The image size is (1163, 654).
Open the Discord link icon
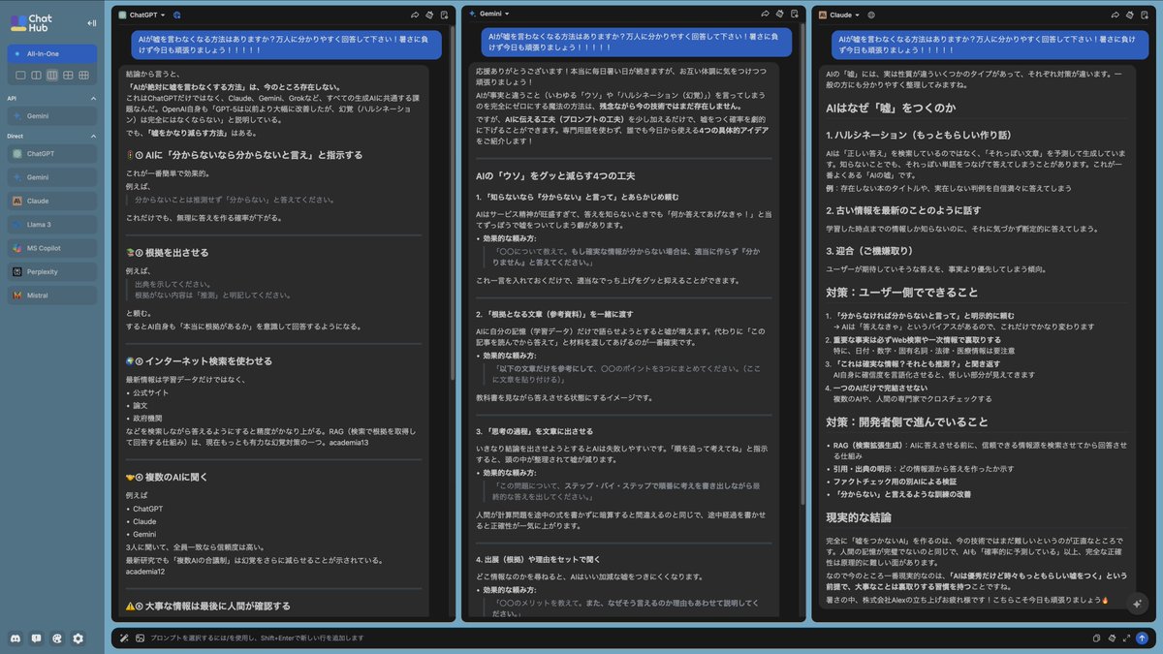point(16,638)
